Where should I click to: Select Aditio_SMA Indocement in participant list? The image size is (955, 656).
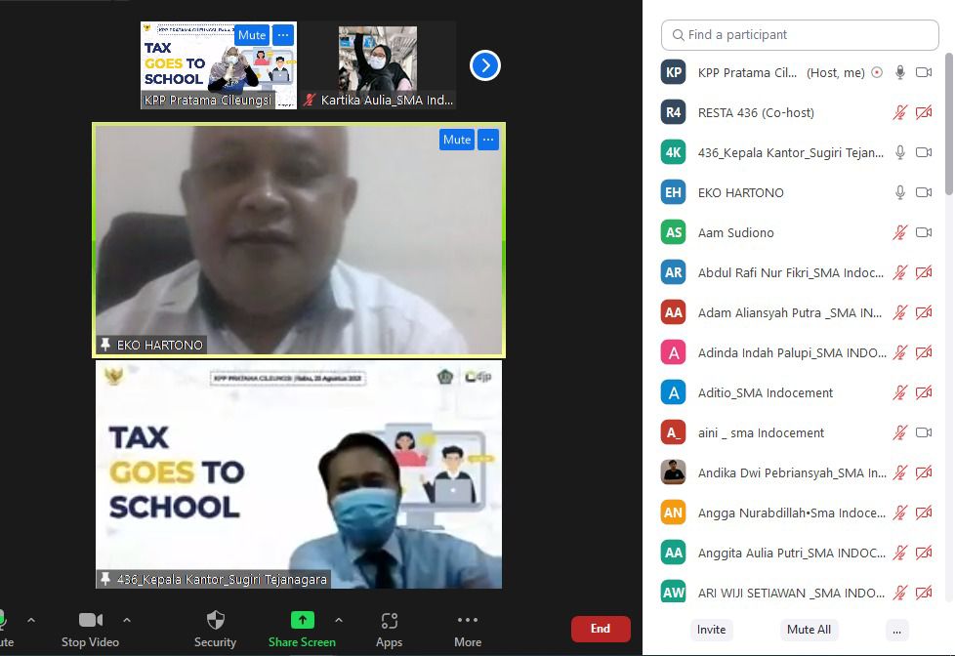click(x=766, y=392)
